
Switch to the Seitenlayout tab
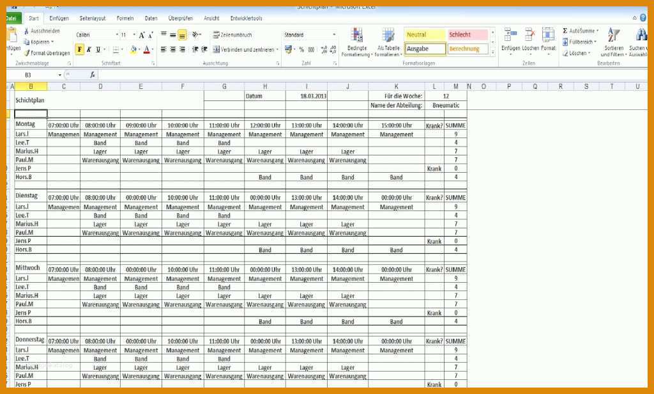click(x=93, y=19)
